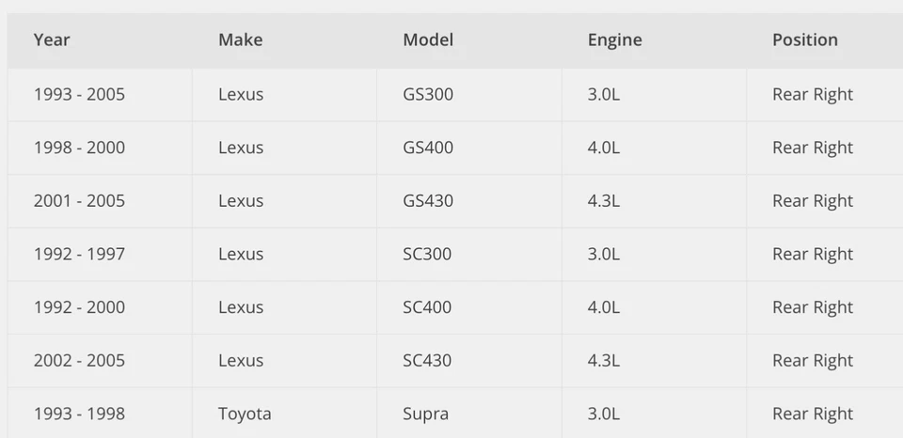This screenshot has width=903, height=438.
Task: Select the GS400 model cell
Action: pyautogui.click(x=428, y=148)
